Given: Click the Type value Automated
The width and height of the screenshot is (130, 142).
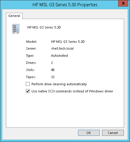Looking at the screenshot, I should click(x=59, y=56).
